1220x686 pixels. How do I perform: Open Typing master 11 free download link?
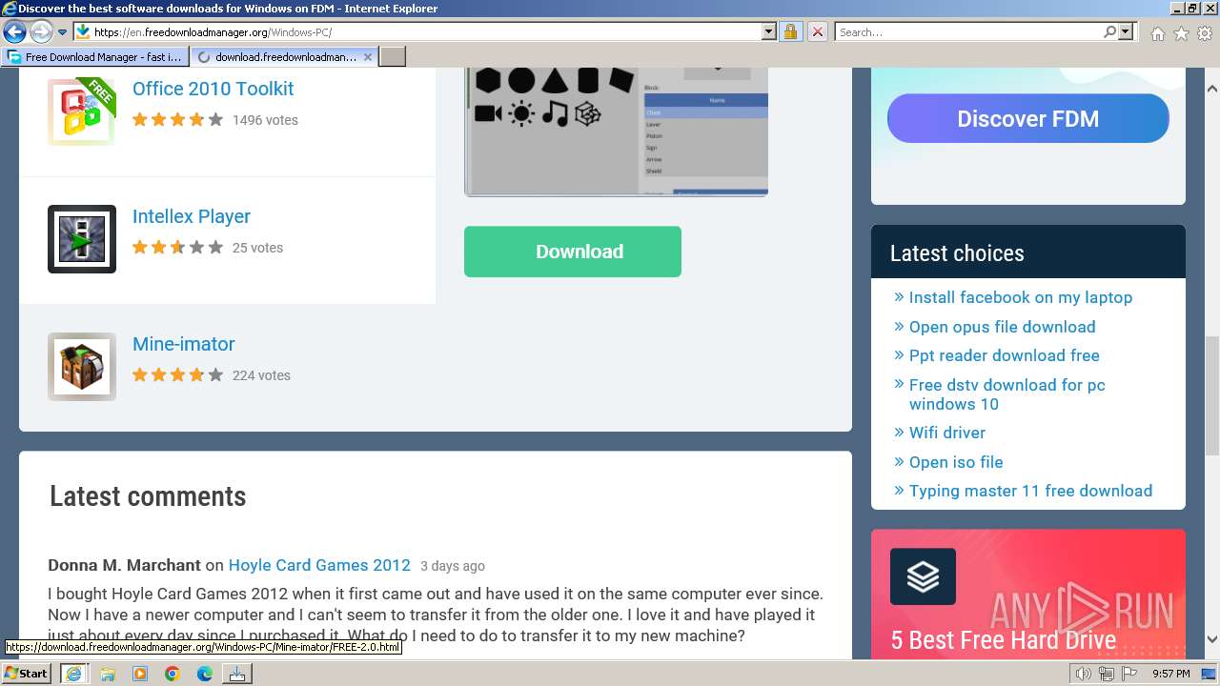coord(1030,491)
